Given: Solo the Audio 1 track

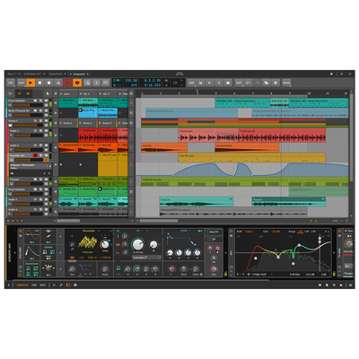Looking at the screenshot, I should pyautogui.click(x=40, y=131).
